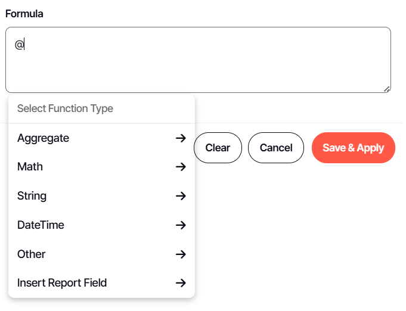Click the Formula field label
The width and height of the screenshot is (406, 311).
pos(24,14)
